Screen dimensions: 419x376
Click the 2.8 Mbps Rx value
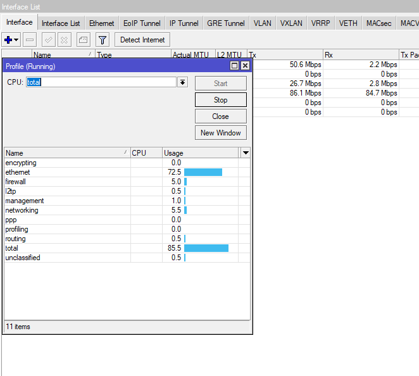tap(383, 84)
